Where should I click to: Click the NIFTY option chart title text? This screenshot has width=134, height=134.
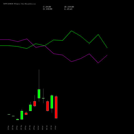pos(19,4)
